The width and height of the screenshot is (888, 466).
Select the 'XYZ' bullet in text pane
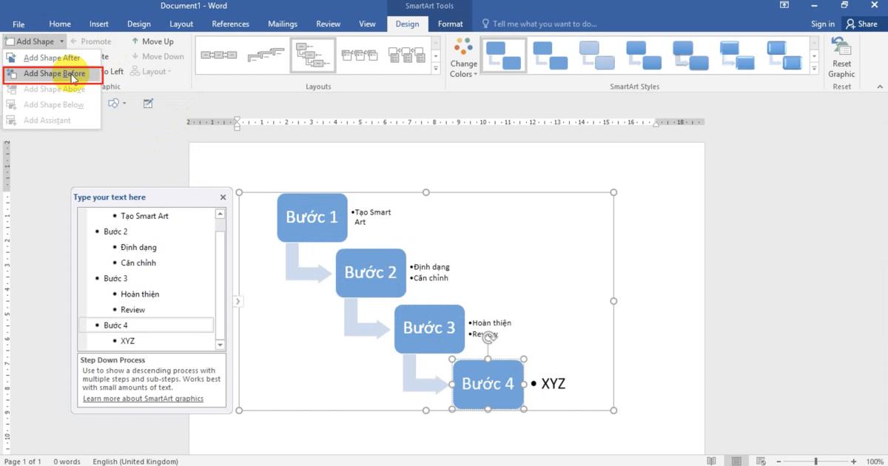click(127, 341)
